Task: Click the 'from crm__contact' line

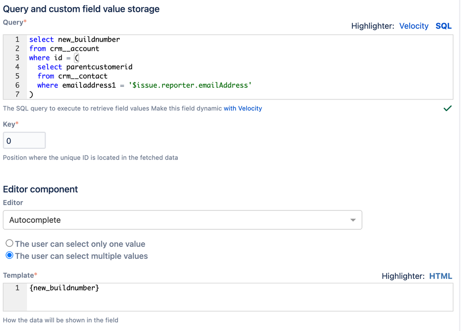Action: pyautogui.click(x=72, y=76)
